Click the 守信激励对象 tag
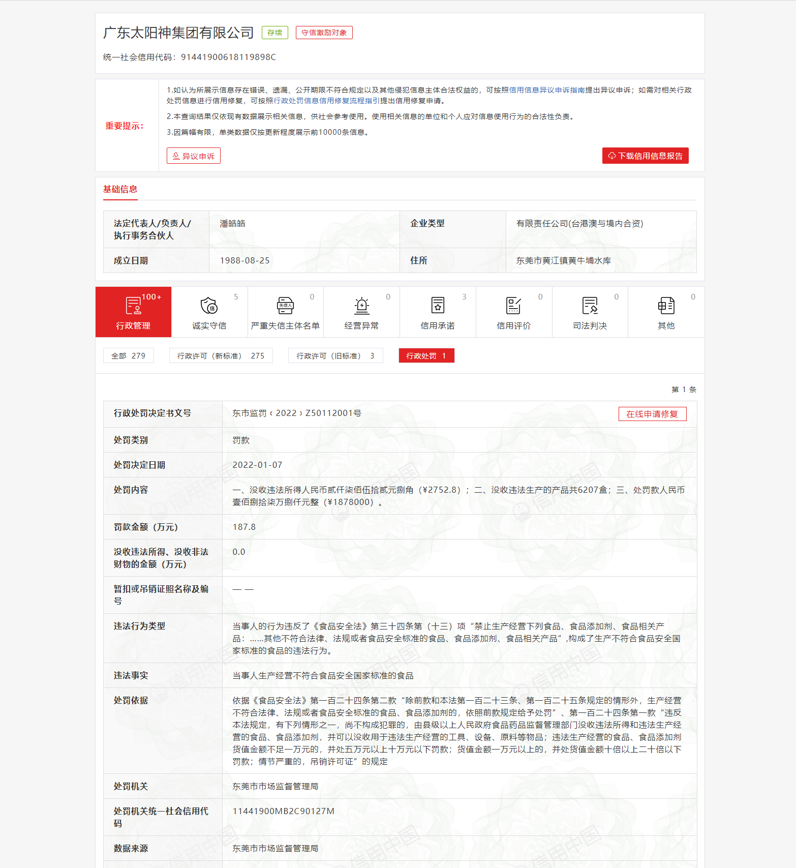Viewport: 796px width, 868px height. (x=324, y=33)
